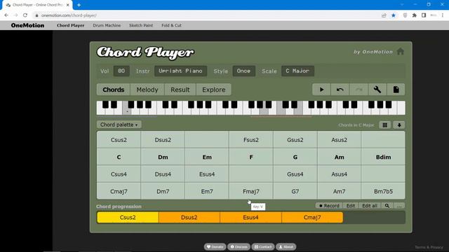The image size is (449, 252).
Task: Click the Donate button
Action: 215,247
